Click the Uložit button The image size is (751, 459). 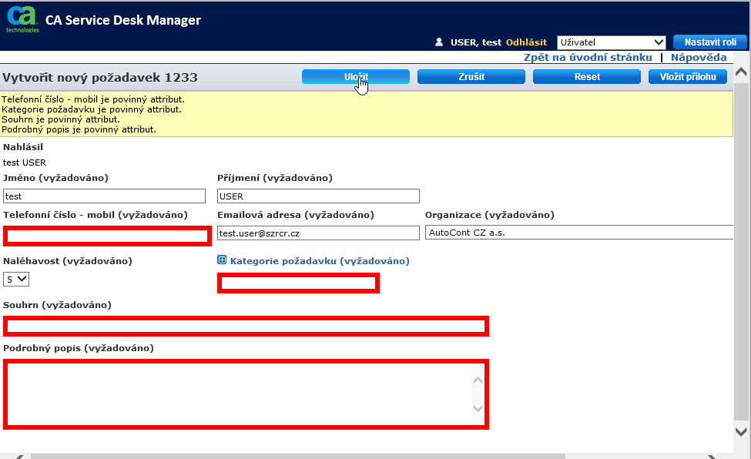(356, 77)
